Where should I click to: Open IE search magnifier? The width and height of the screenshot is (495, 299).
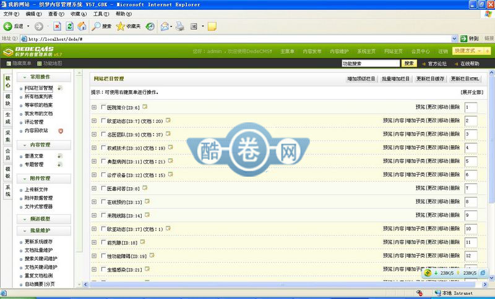click(96, 27)
